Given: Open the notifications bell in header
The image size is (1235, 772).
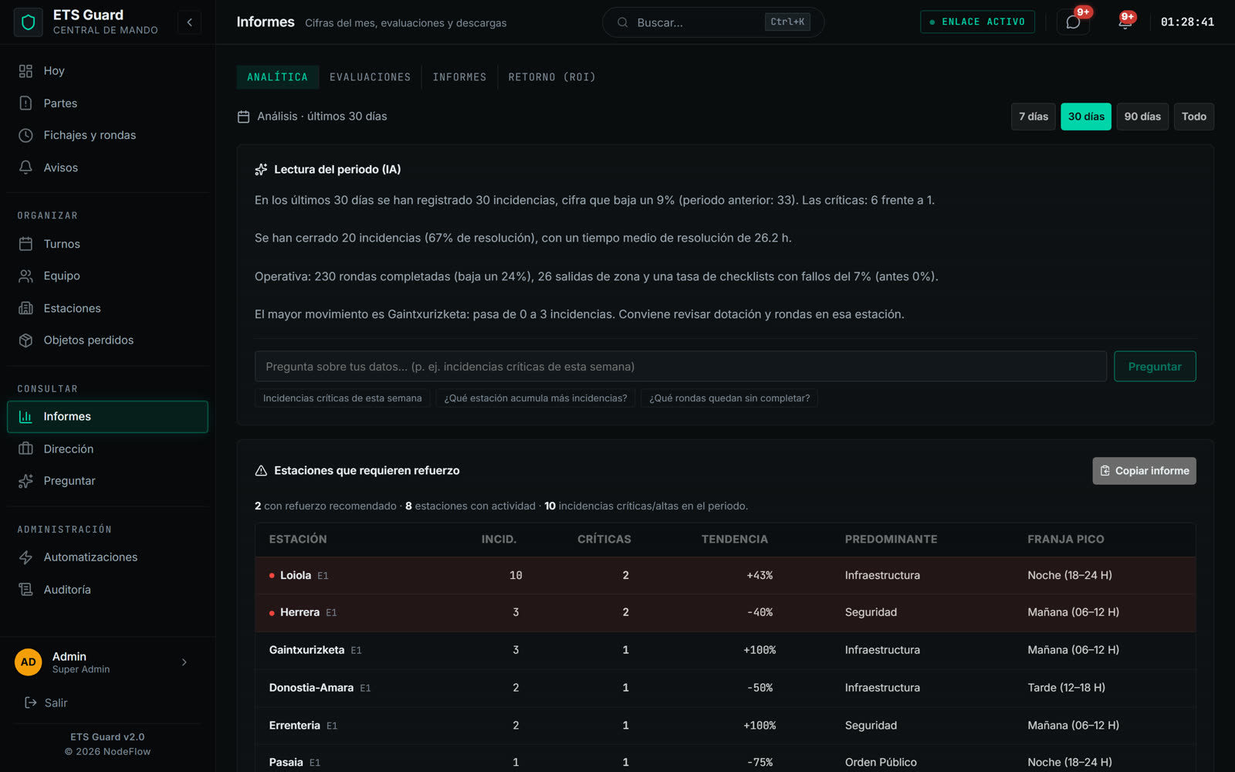Looking at the screenshot, I should click(x=1125, y=22).
